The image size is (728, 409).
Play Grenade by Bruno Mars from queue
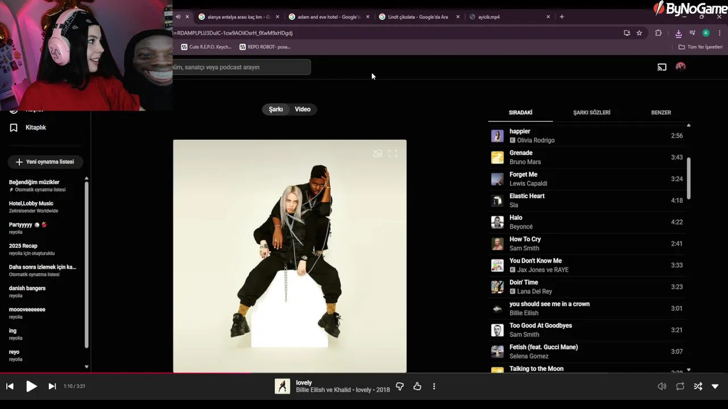click(588, 157)
